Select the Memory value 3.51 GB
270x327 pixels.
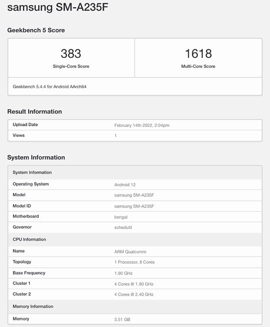[123, 319]
